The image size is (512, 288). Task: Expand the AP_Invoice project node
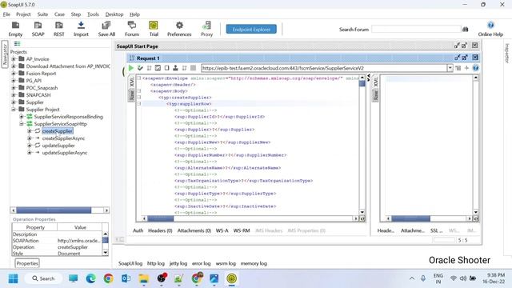(x=14, y=59)
